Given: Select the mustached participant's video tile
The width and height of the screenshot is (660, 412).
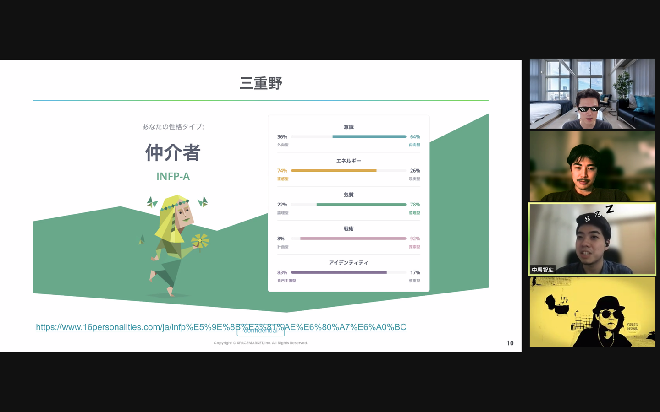Looking at the screenshot, I should coord(592,167).
